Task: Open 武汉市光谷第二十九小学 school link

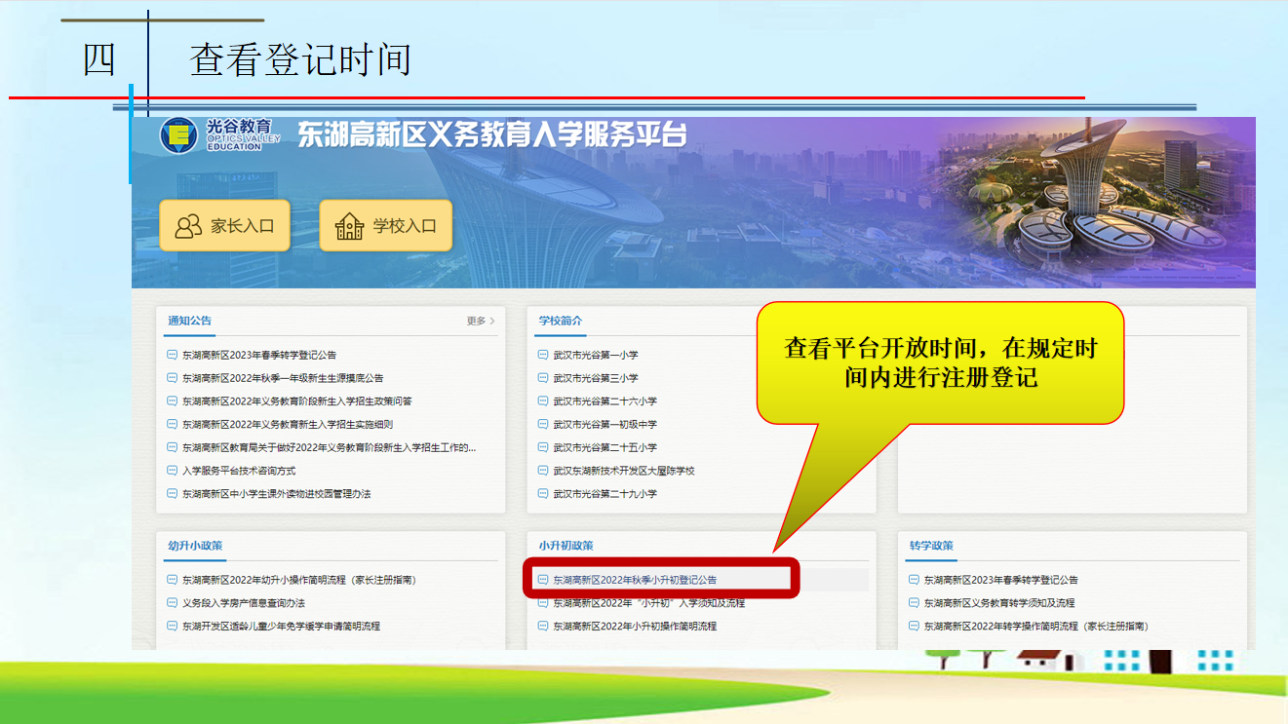Action: pyautogui.click(x=605, y=494)
